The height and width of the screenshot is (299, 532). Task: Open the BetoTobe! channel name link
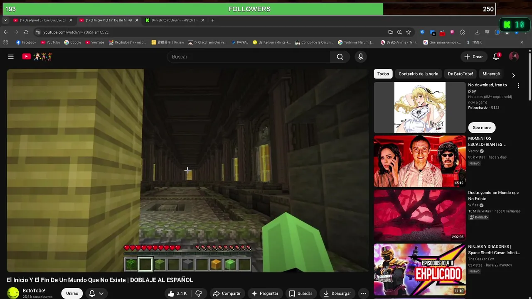pos(34,291)
